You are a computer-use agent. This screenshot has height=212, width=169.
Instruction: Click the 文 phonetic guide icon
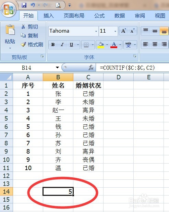[128, 45]
